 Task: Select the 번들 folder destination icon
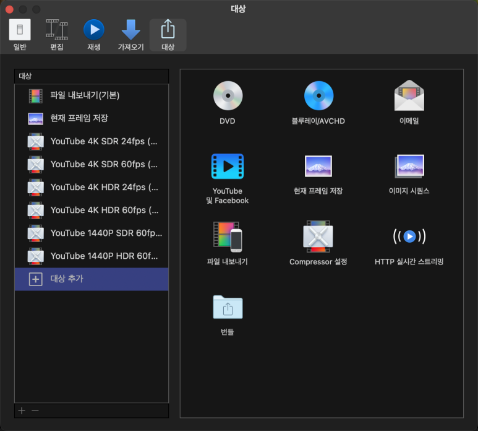pyautogui.click(x=228, y=307)
